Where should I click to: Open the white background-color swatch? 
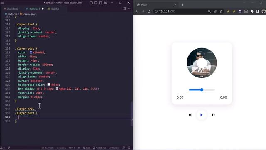click(49, 85)
